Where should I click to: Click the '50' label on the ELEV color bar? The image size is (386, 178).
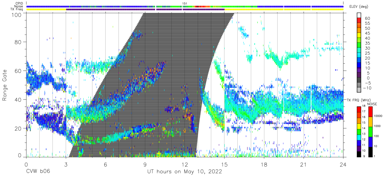coord(367,28)
